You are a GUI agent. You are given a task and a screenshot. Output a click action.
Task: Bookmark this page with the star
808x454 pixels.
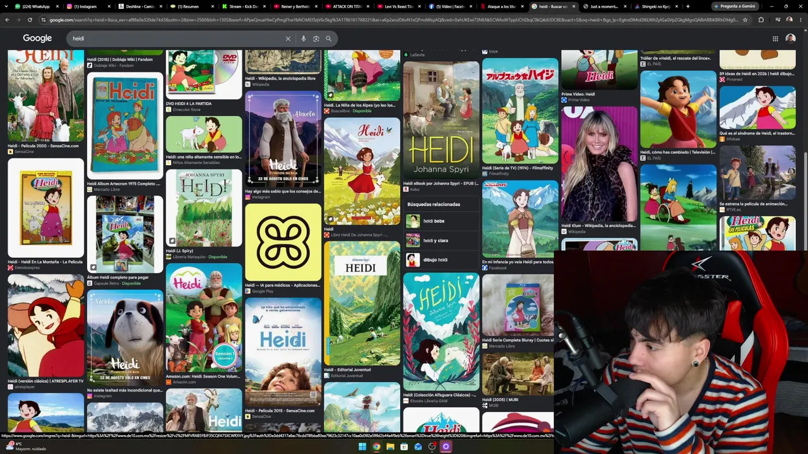pos(745,20)
